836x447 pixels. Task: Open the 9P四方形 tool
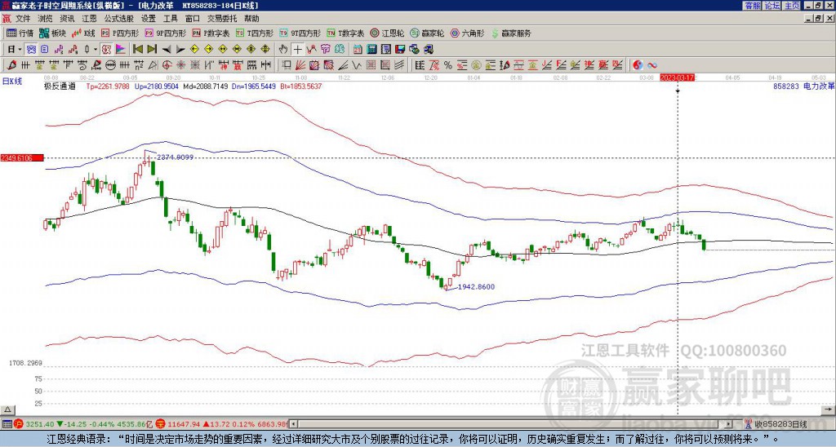tap(166, 33)
